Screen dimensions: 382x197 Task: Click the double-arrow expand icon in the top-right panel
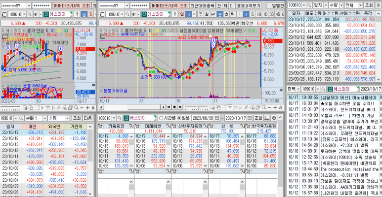click(x=378, y=5)
